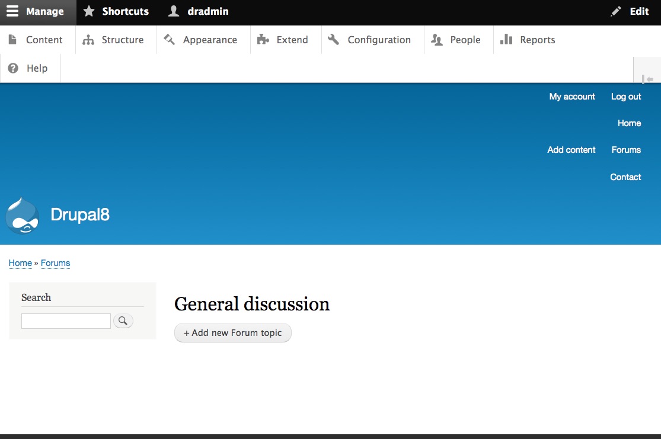
Task: Visit the Contact page
Action: coord(625,177)
